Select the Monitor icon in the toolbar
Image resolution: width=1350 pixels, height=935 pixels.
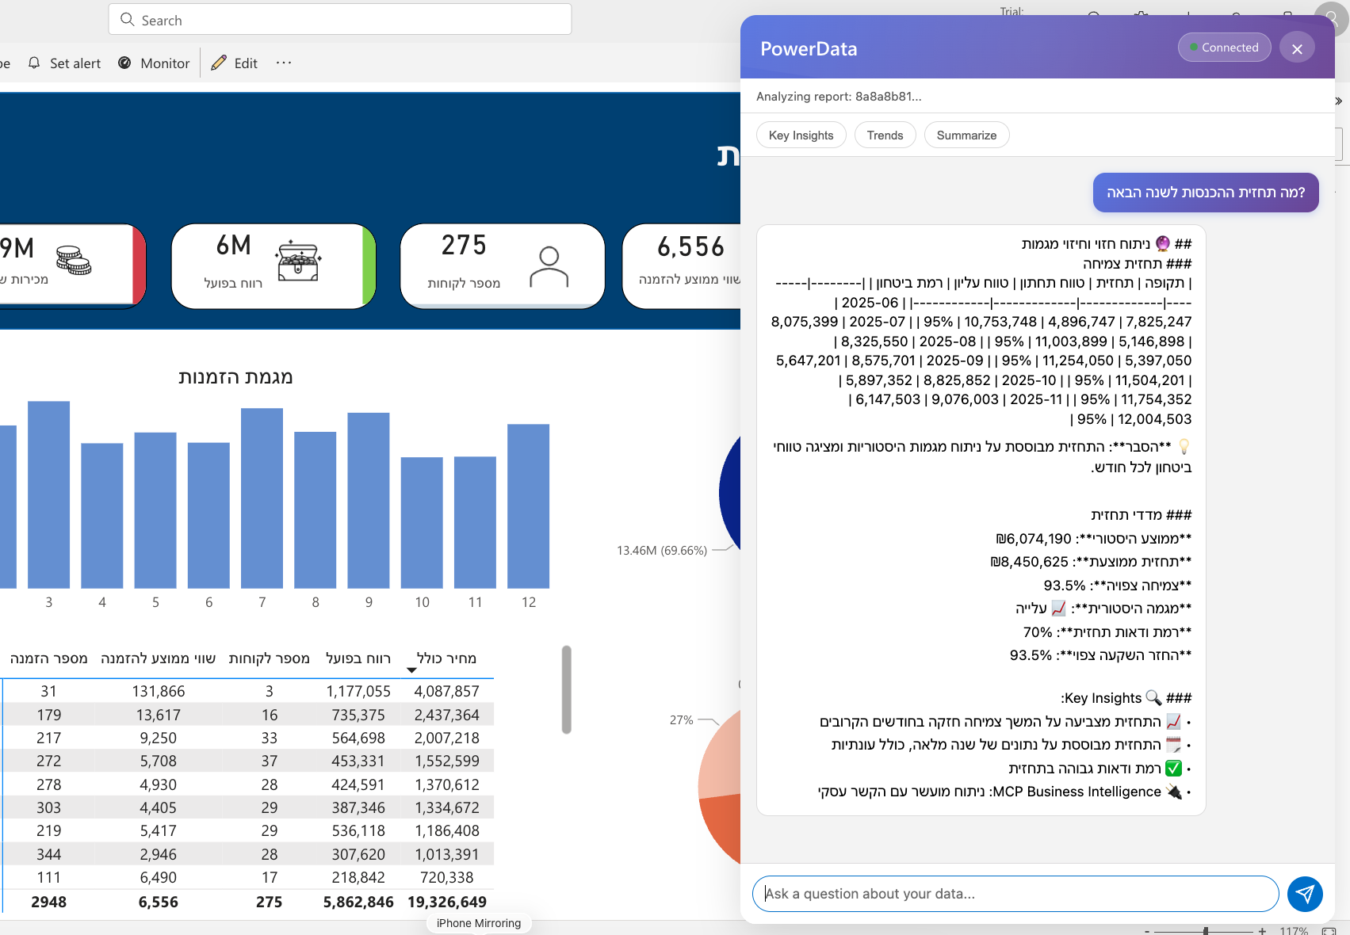tap(124, 63)
